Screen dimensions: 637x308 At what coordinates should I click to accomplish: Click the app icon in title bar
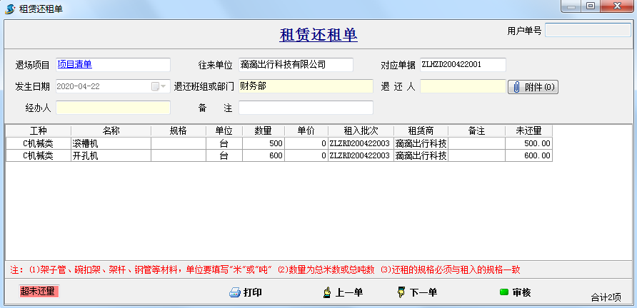(x=9, y=7)
